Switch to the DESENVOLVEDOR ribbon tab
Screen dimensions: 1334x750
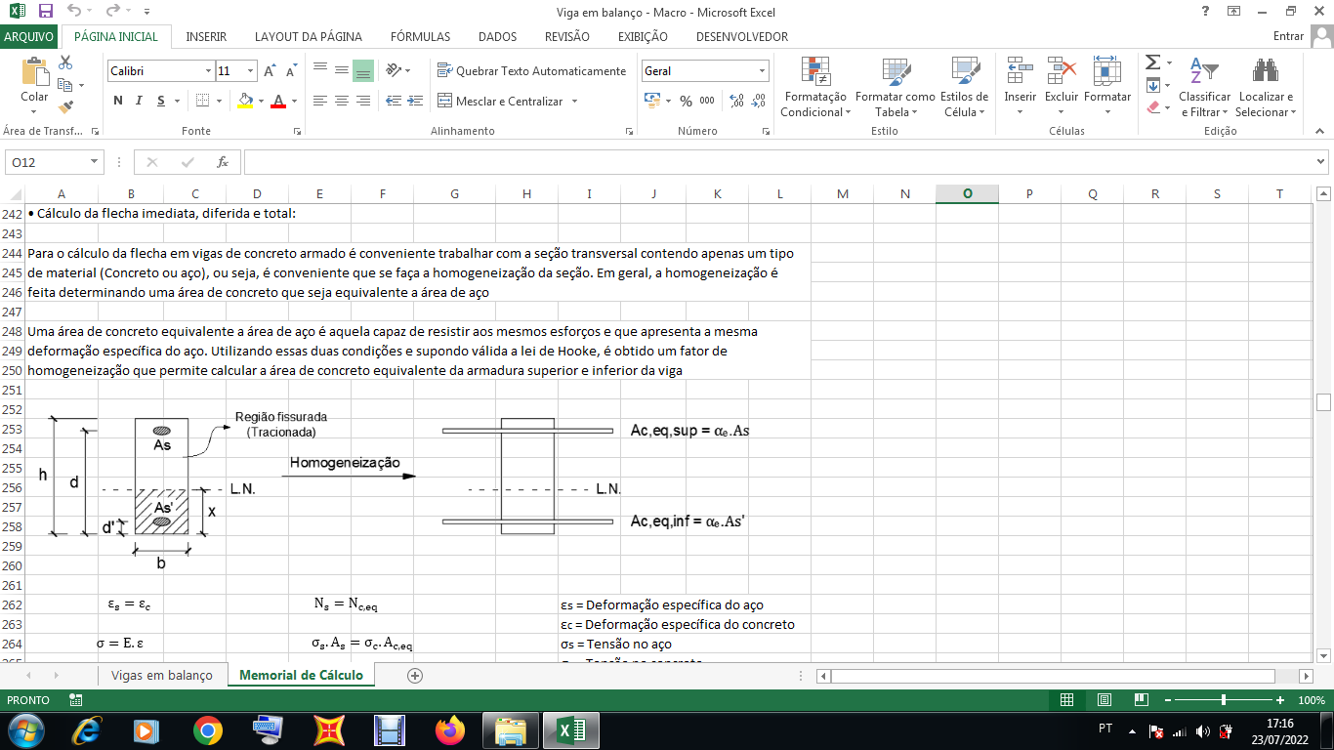click(742, 37)
